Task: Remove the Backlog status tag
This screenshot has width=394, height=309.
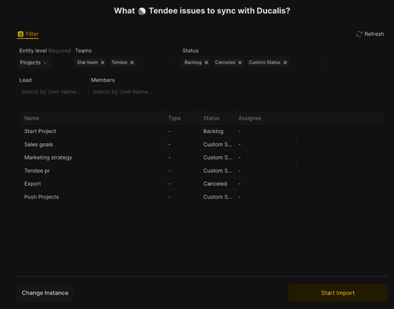Action: 206,63
